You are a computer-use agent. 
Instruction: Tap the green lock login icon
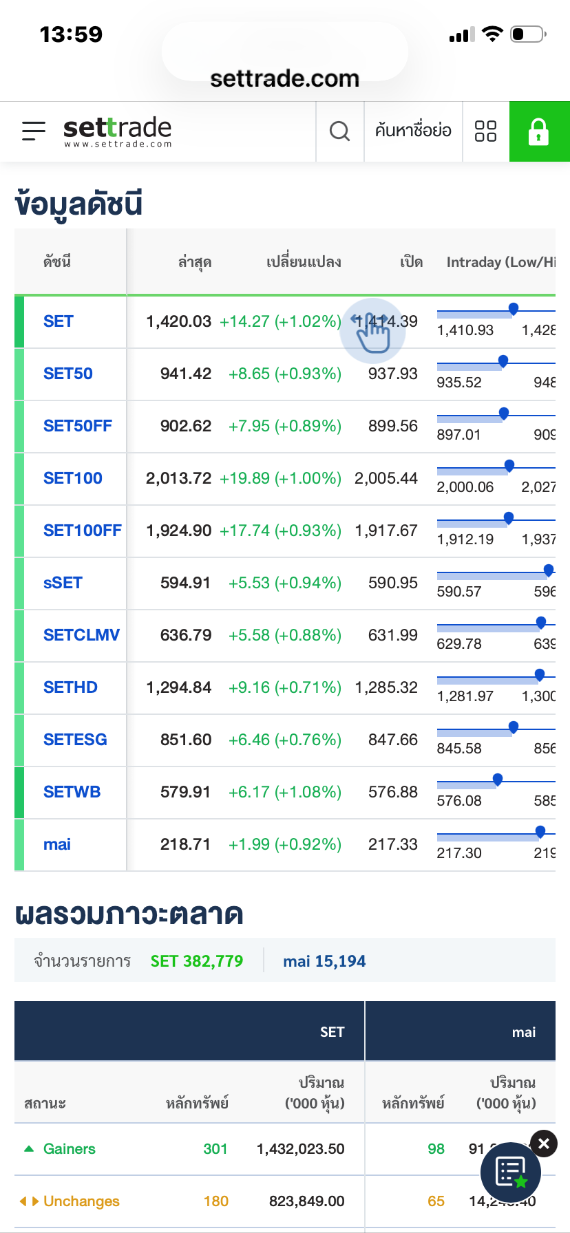pos(538,131)
